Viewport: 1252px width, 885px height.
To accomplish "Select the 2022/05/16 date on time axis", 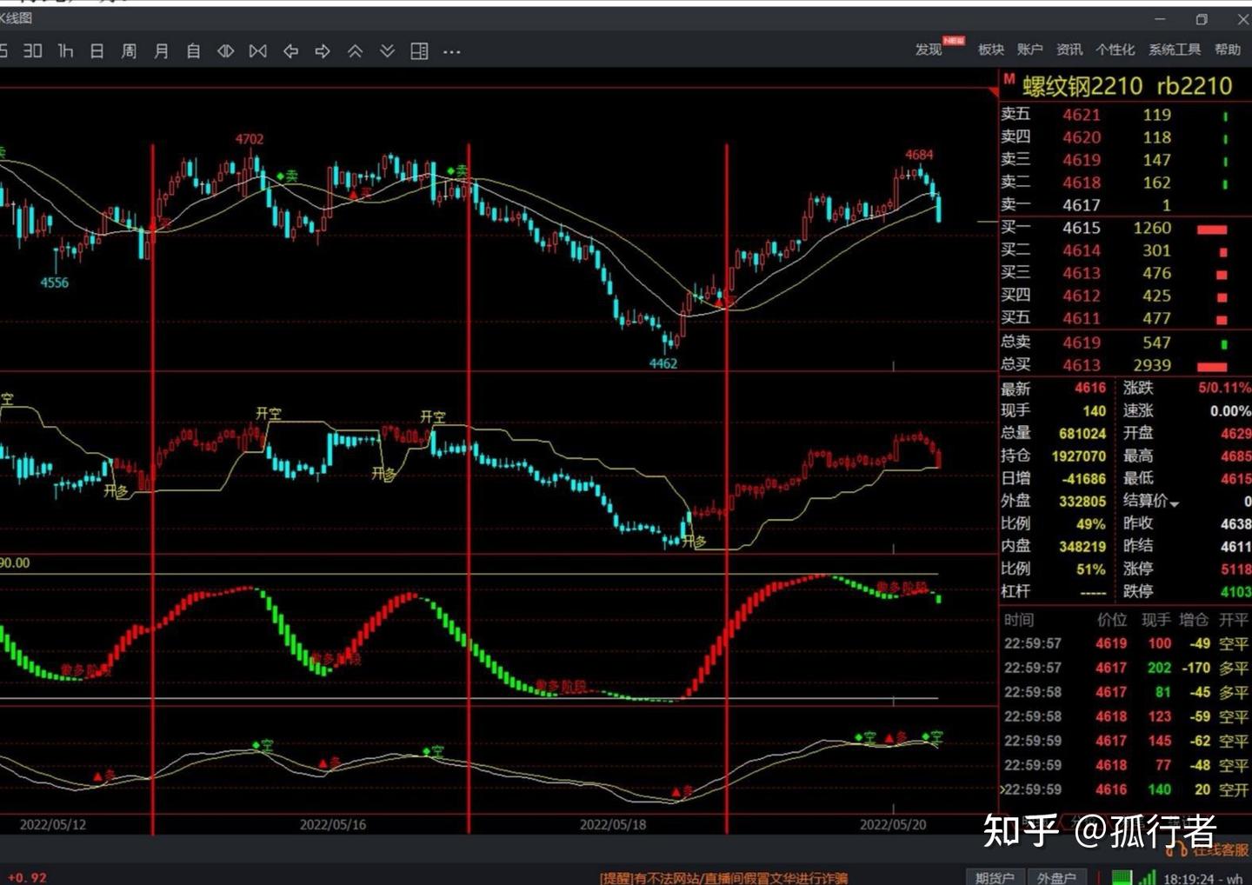I will [333, 824].
